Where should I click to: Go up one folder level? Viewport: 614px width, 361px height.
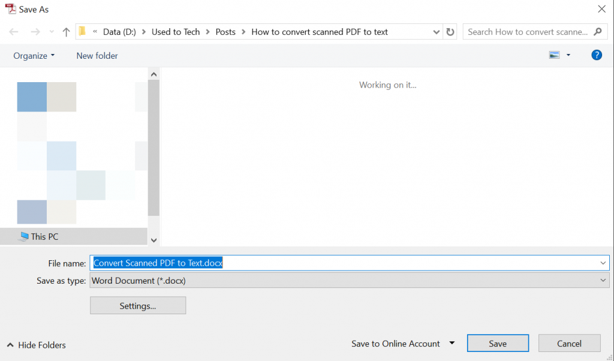(x=66, y=32)
